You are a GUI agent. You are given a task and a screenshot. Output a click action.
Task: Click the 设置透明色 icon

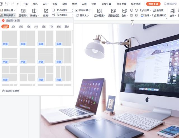(x=114, y=11)
